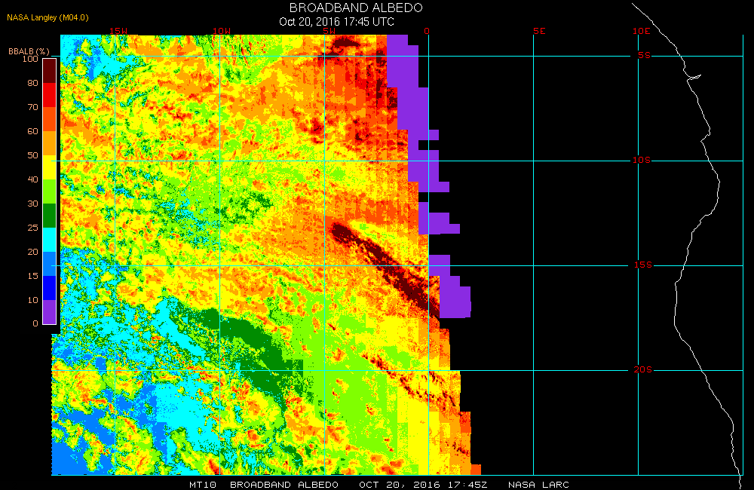Select the dark blue 10-15 legend swatch
The width and height of the screenshot is (754, 490).
pyautogui.click(x=50, y=287)
